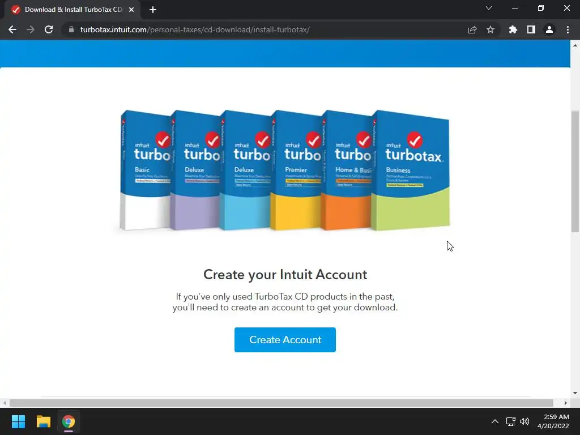Click the horizontal scrollbar right arrow
Viewport: 580px width, 435px height.
coord(566,403)
